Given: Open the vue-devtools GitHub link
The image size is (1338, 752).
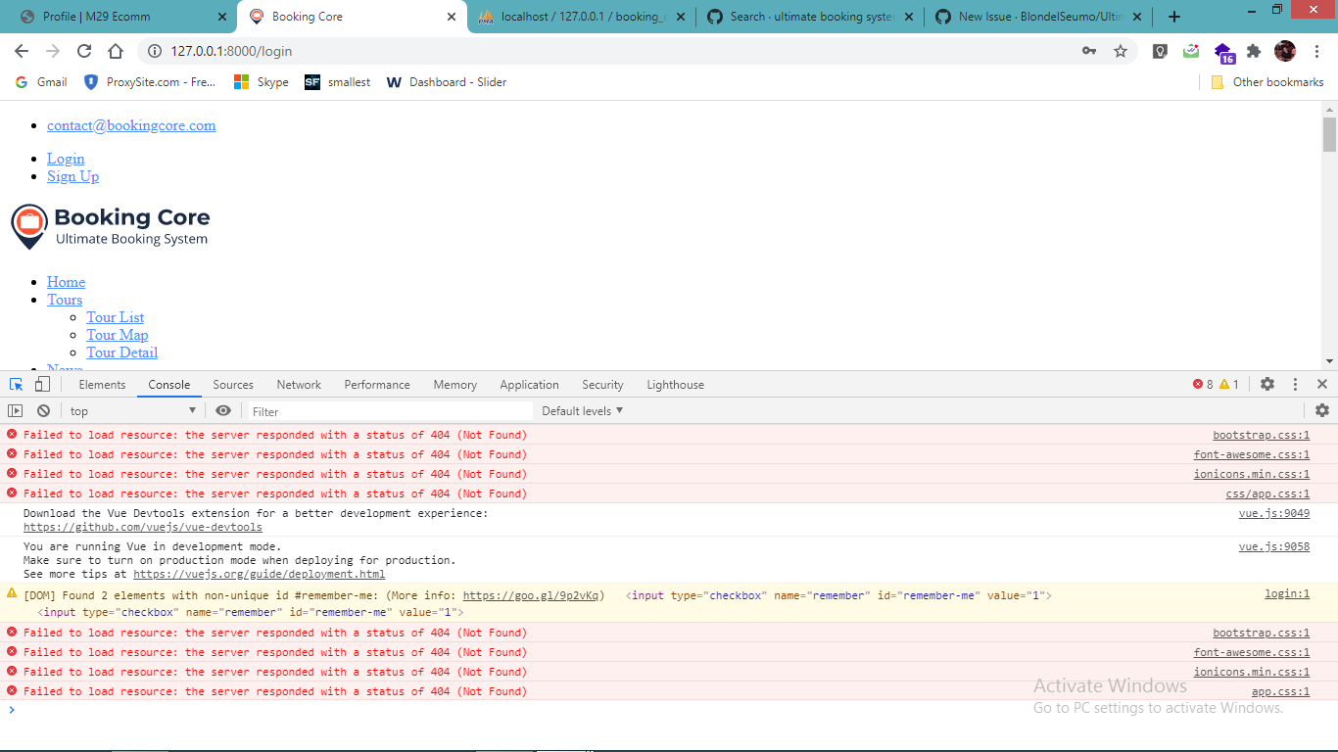Looking at the screenshot, I should pyautogui.click(x=143, y=527).
